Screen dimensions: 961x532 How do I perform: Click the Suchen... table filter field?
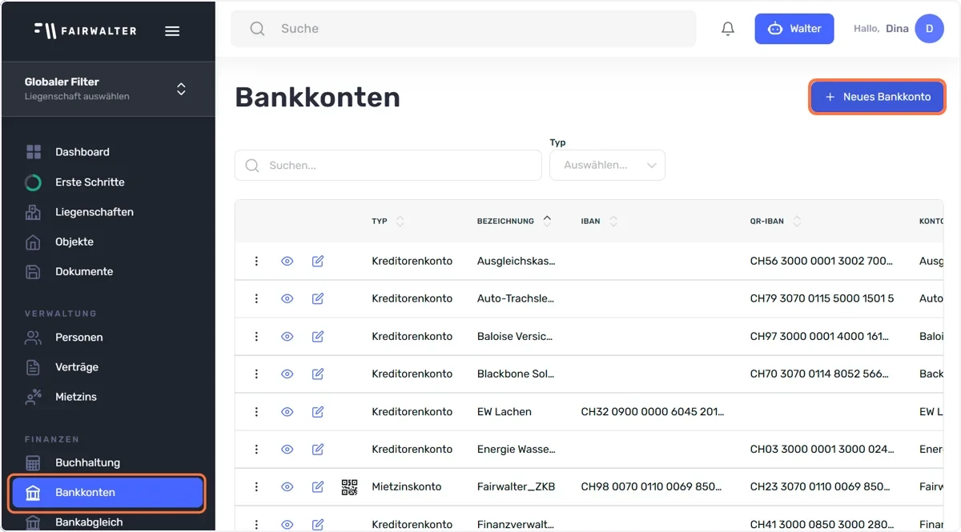[x=388, y=165]
